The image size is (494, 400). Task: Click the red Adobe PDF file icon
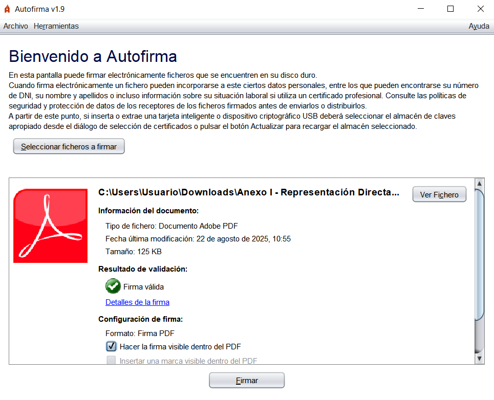click(x=50, y=226)
